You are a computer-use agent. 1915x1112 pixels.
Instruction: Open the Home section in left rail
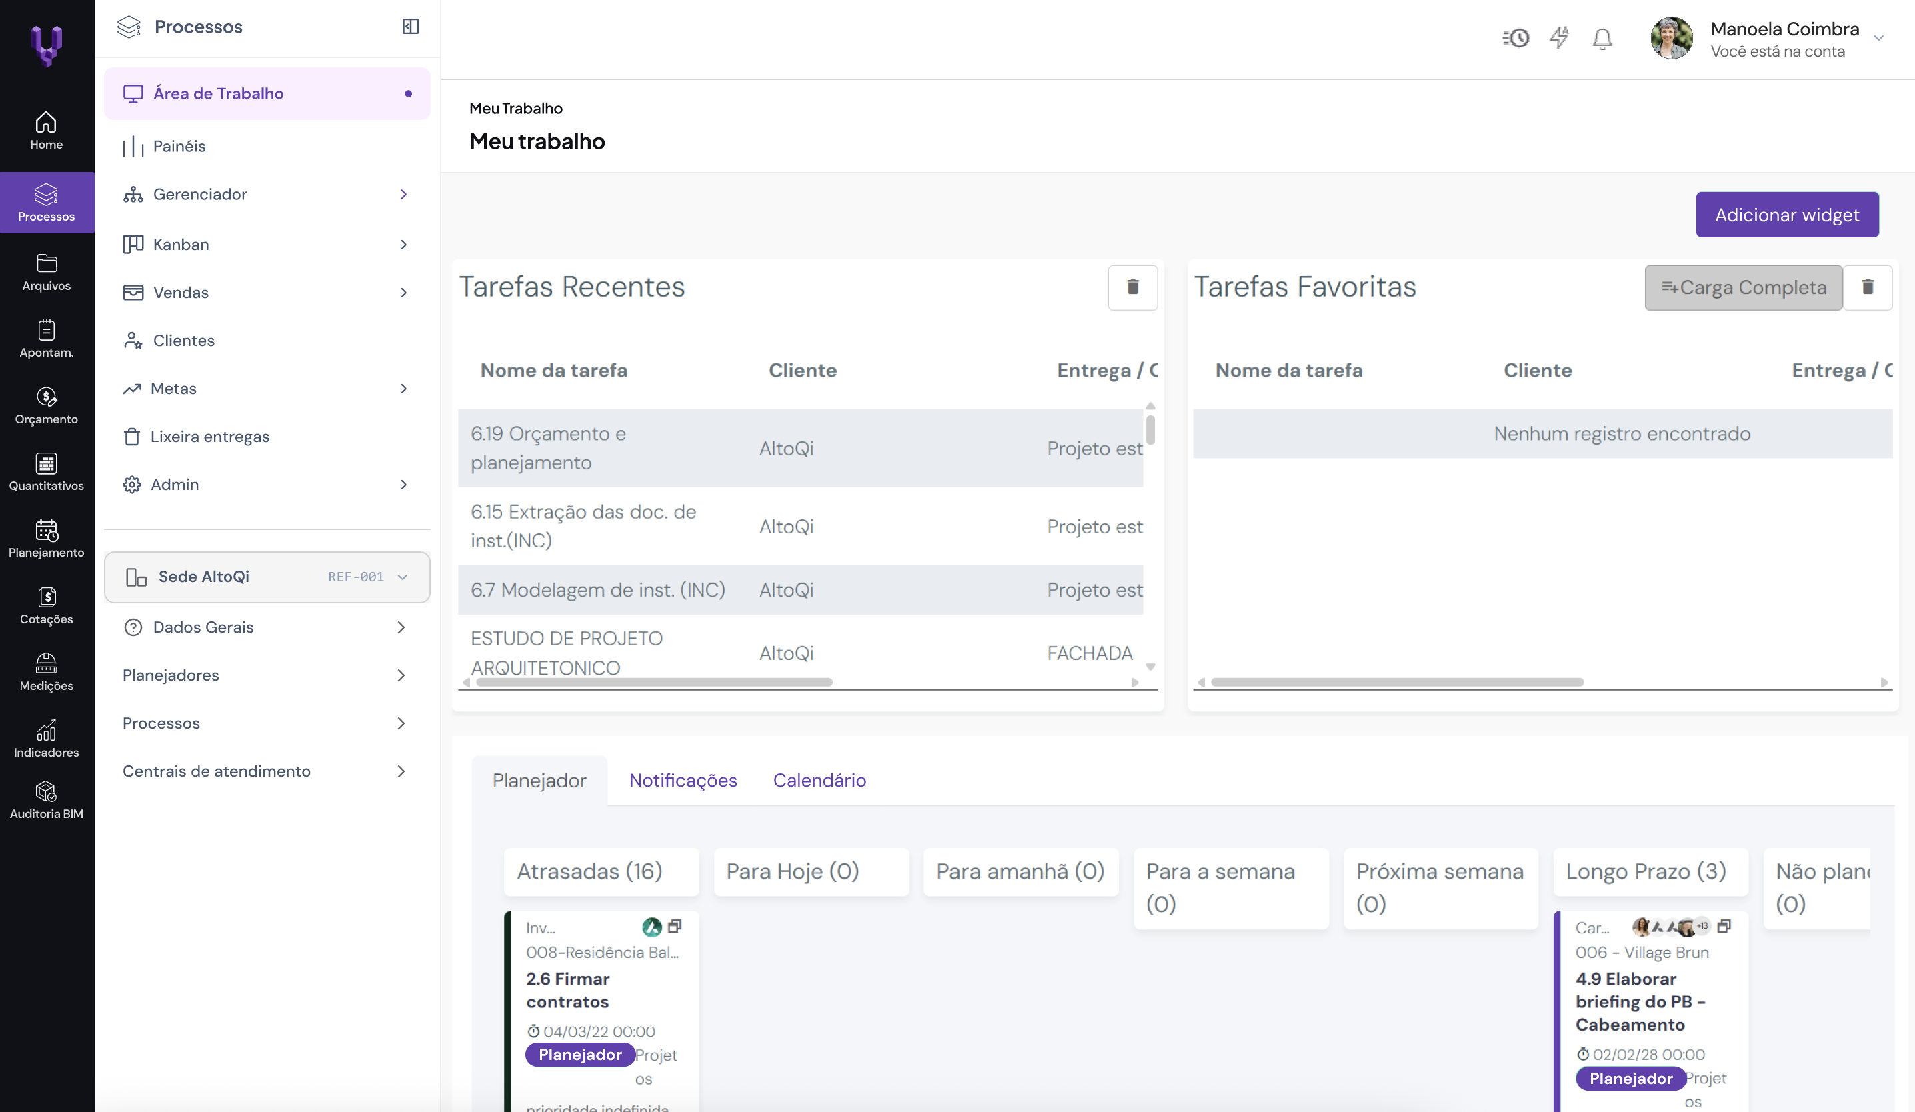click(47, 131)
